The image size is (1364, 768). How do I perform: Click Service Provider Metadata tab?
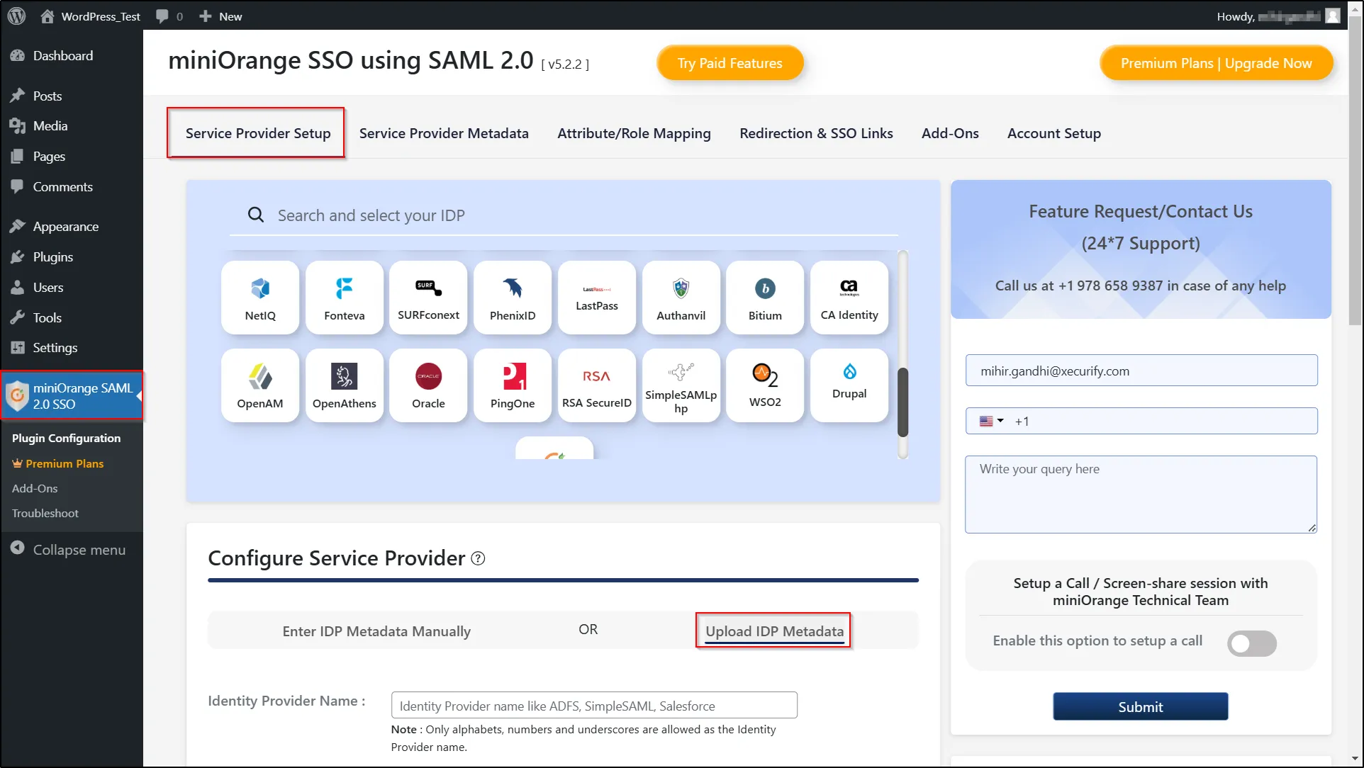click(444, 133)
